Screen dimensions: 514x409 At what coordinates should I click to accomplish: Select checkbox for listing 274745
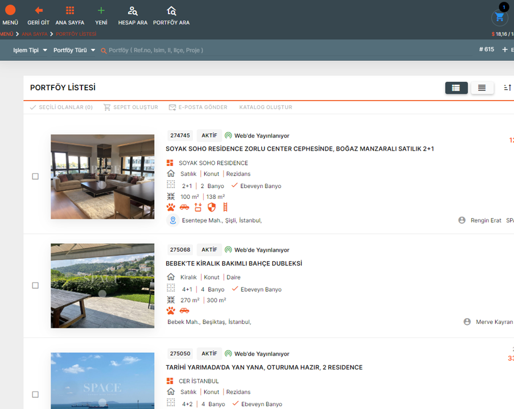coord(35,176)
